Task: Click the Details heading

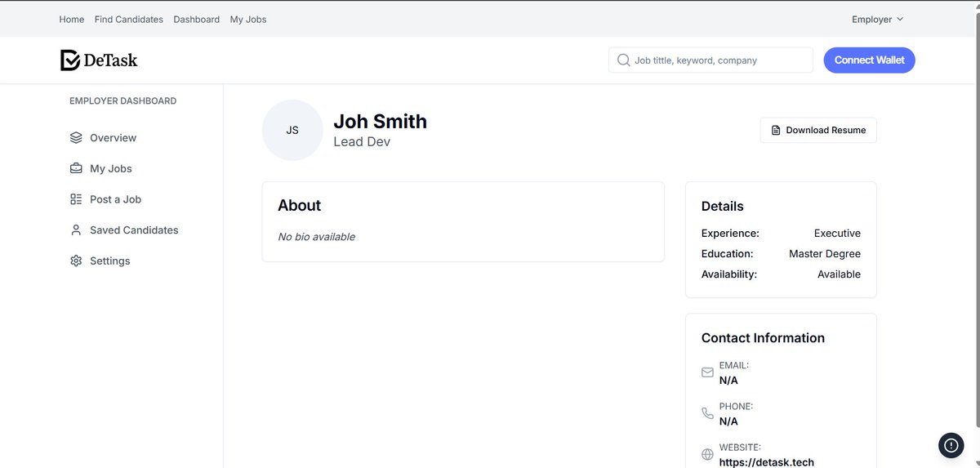Action: pyautogui.click(x=722, y=206)
